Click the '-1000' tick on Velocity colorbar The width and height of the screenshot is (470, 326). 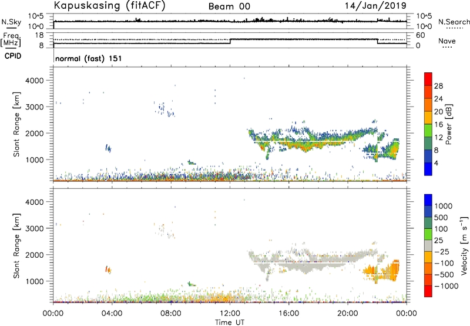click(446, 286)
